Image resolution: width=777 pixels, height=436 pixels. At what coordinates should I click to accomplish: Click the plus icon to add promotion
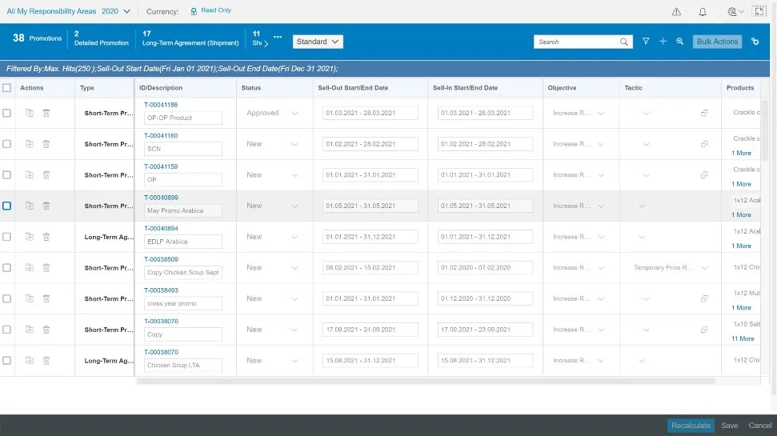pyautogui.click(x=663, y=42)
